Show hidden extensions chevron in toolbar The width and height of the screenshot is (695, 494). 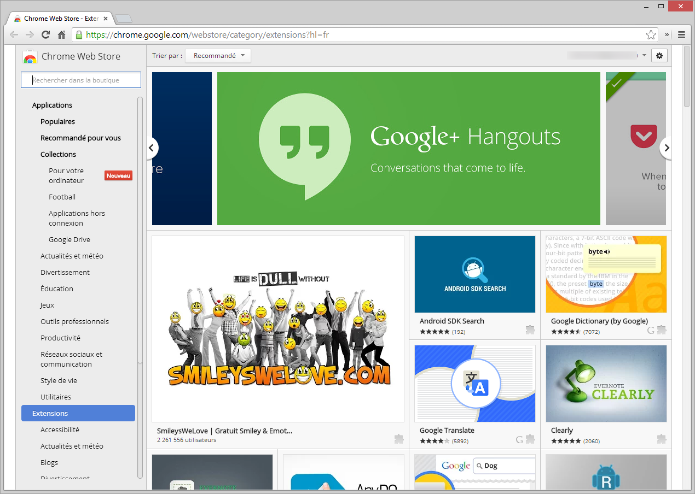coord(667,35)
